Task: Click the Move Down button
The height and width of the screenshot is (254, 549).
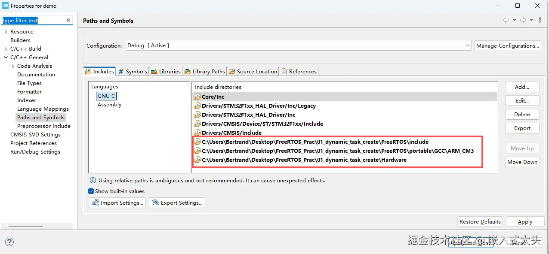Action: click(522, 162)
